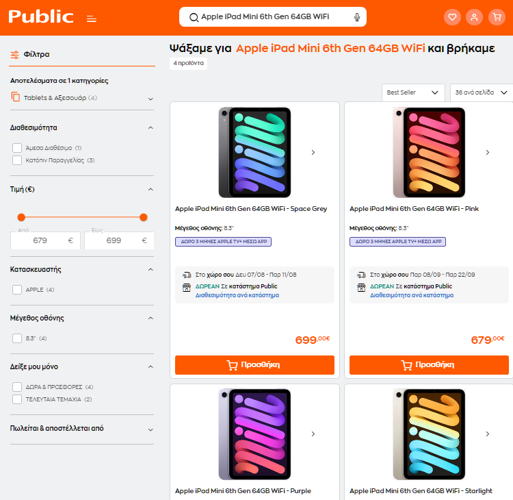
Task: Show next image of Pink iPad
Action: 488,152
